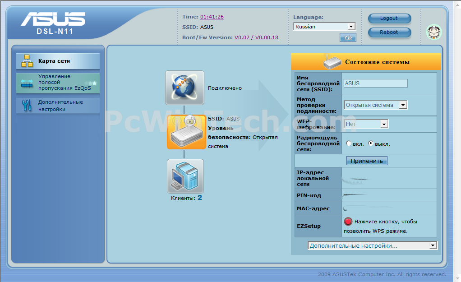This screenshot has height=282, width=461.
Task: Click the ASUS logo in the header
Action: [53, 19]
